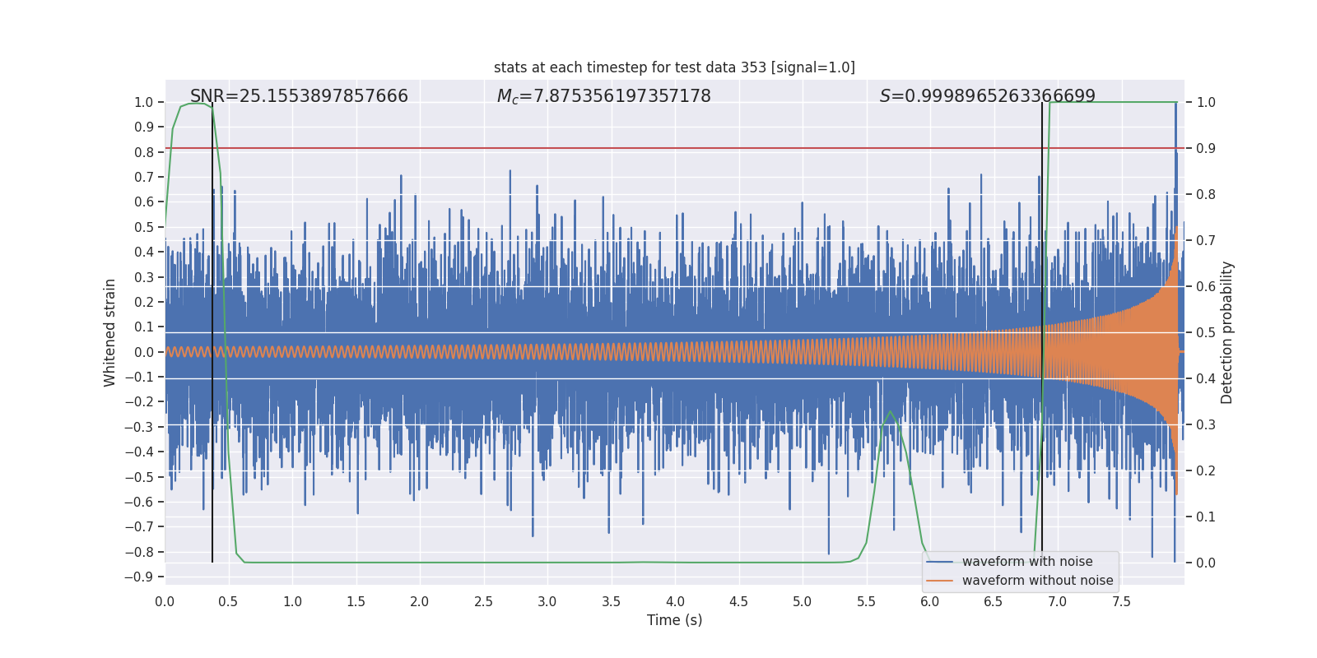Click the red horizontal threshold line
This screenshot has width=1317, height=658.
[x=576, y=149]
